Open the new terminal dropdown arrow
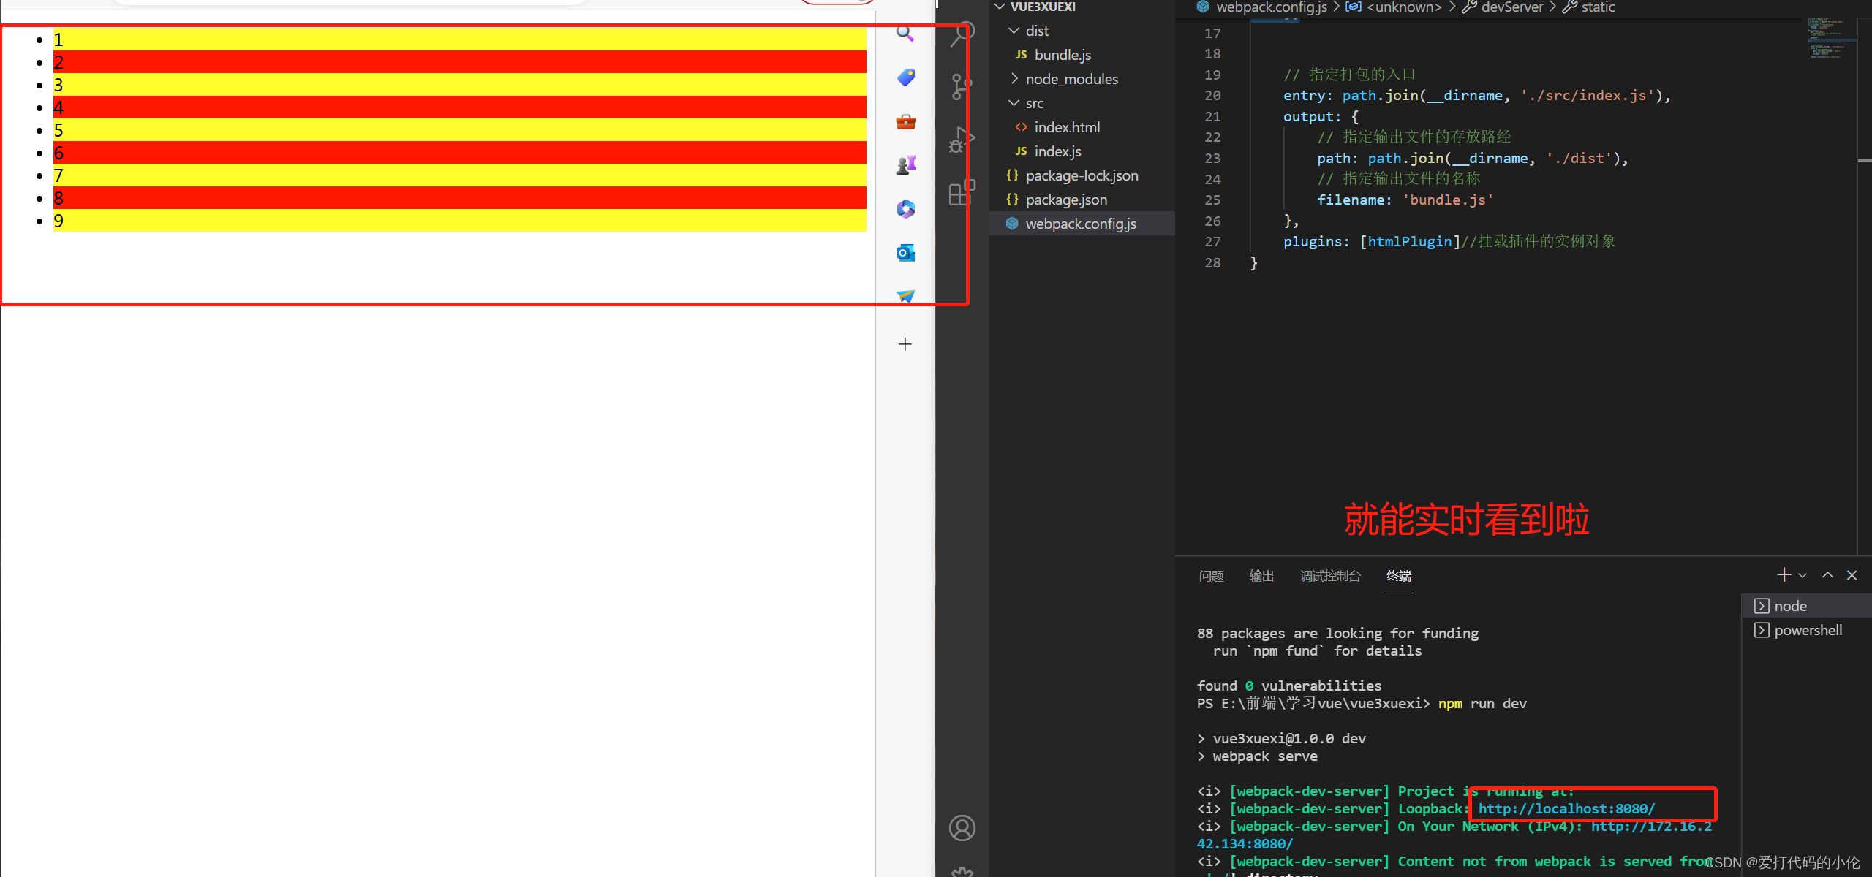The width and height of the screenshot is (1872, 877). pyautogui.click(x=1803, y=576)
